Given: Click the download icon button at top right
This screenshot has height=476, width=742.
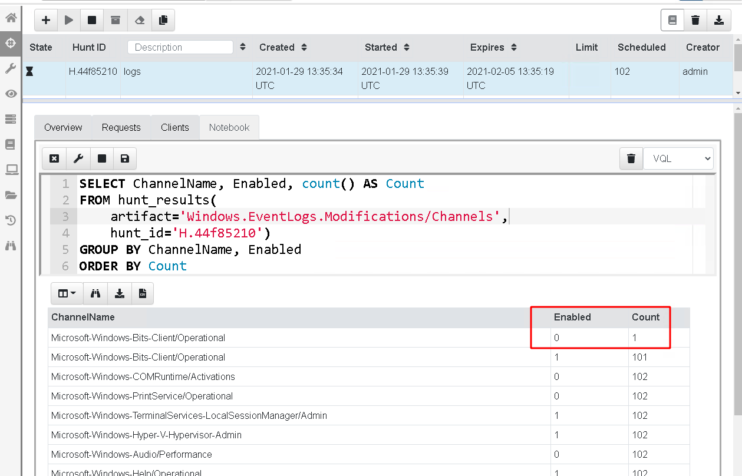Looking at the screenshot, I should click(719, 21).
